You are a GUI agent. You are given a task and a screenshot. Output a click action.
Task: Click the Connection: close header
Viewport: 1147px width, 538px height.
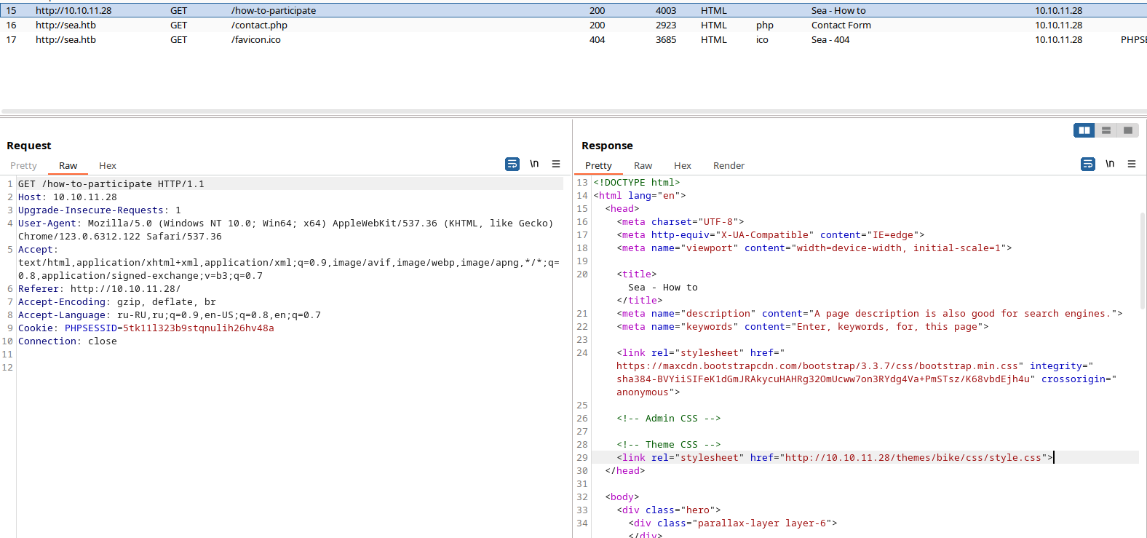[68, 341]
